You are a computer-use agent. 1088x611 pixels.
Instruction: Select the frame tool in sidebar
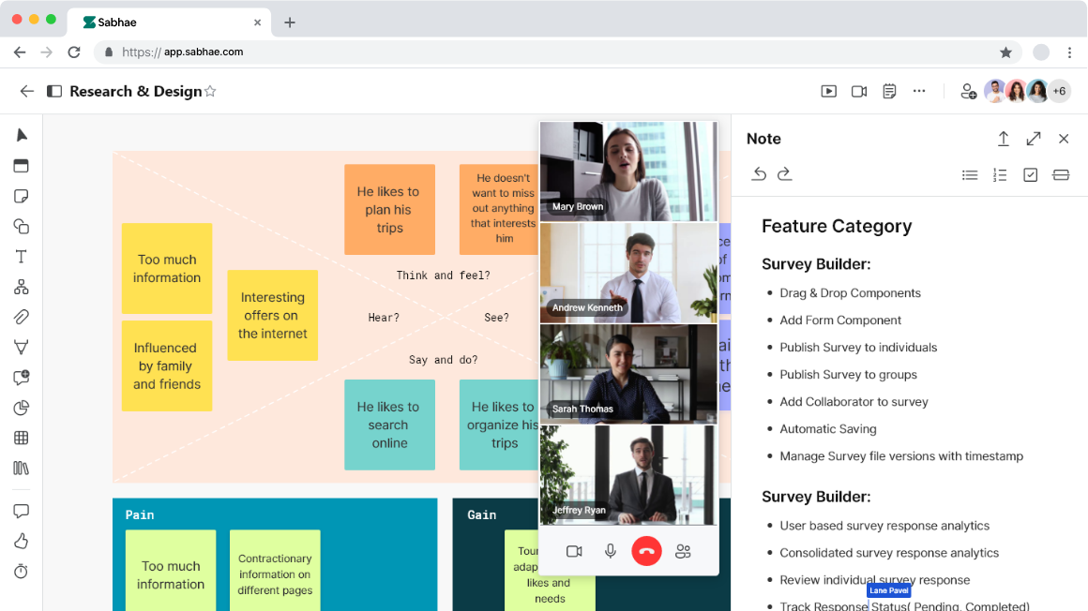pos(22,166)
